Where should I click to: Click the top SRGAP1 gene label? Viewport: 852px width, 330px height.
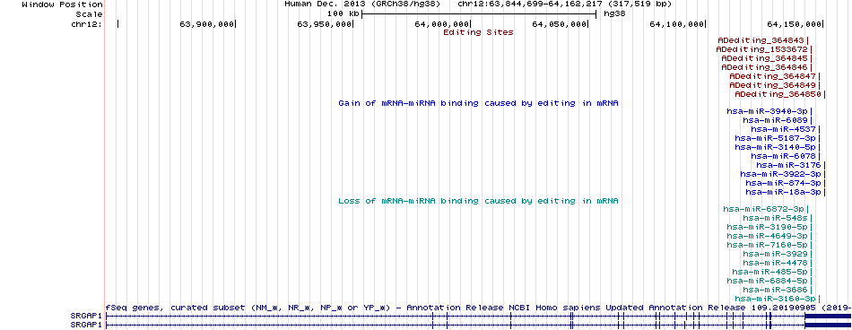(86, 316)
